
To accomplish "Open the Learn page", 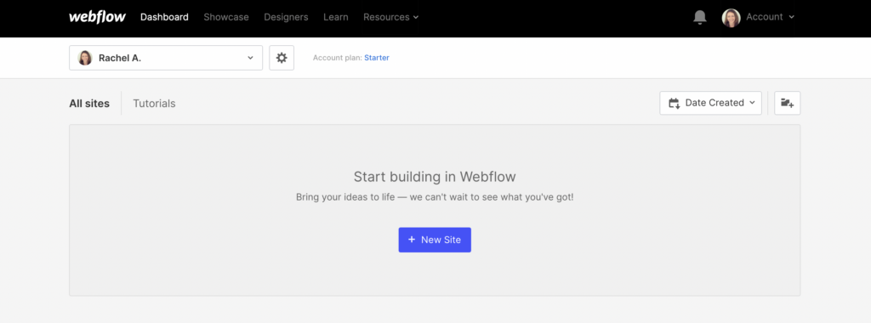I will pyautogui.click(x=335, y=17).
